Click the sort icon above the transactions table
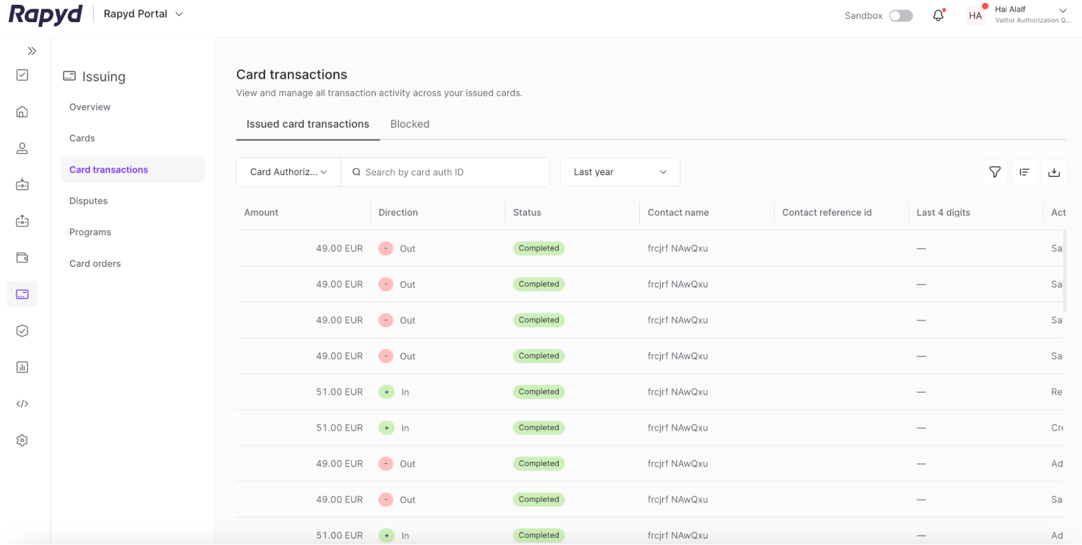 (1025, 172)
